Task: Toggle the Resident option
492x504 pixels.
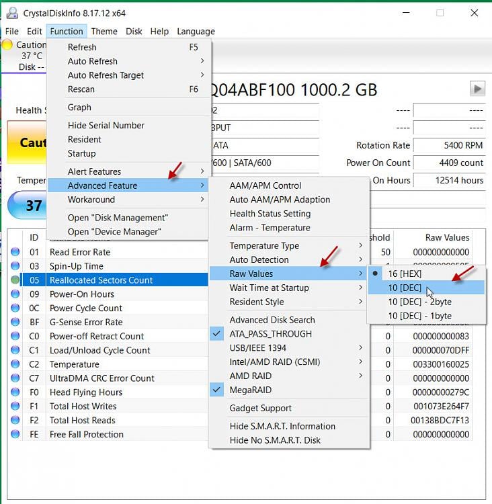Action: [x=128, y=140]
